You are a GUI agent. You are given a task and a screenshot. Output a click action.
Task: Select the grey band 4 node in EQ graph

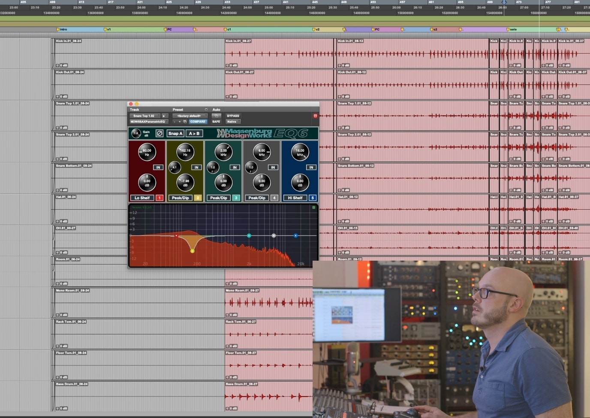[274, 235]
